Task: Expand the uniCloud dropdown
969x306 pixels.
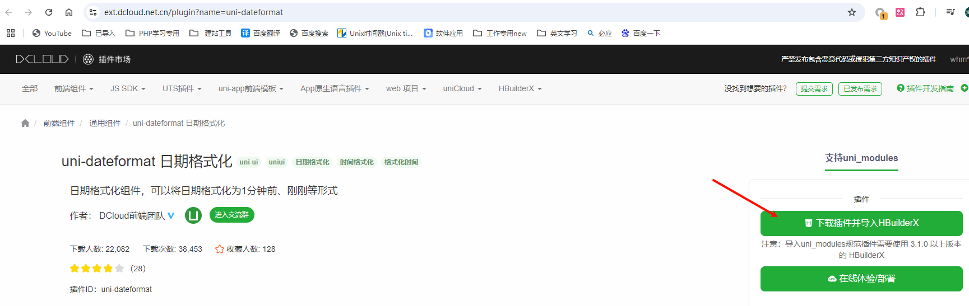Action: pos(462,88)
